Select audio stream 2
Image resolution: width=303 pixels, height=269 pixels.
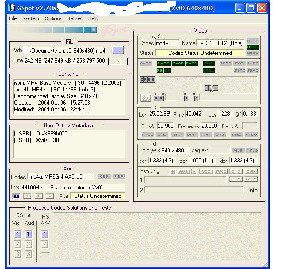[x=27, y=197]
